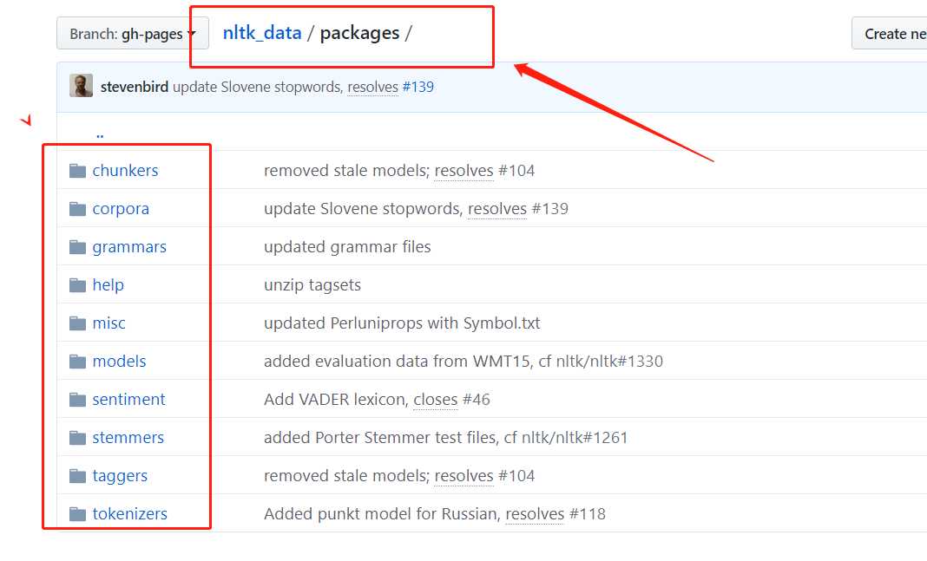Go up via the '..' parent link
Viewport: 927px width, 561px height.
pyautogui.click(x=100, y=135)
